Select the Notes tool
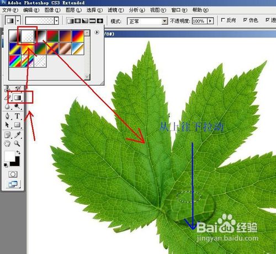Screen dimensions: 276x254 pos(7,135)
